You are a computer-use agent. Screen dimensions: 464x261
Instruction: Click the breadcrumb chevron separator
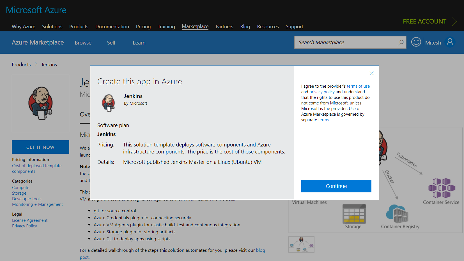point(36,65)
